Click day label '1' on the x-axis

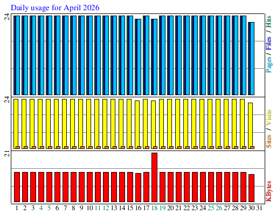click(17, 208)
